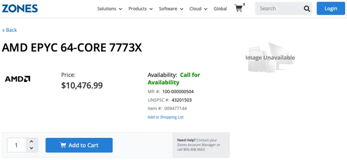347x160 pixels.
Task: Click the Image Unavailable product thumbnail
Action: point(270,58)
